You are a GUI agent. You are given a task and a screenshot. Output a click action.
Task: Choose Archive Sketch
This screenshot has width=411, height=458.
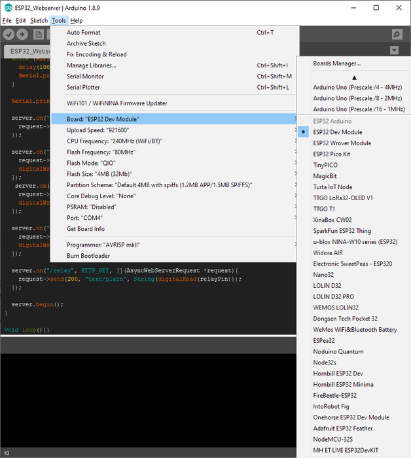[174, 43]
